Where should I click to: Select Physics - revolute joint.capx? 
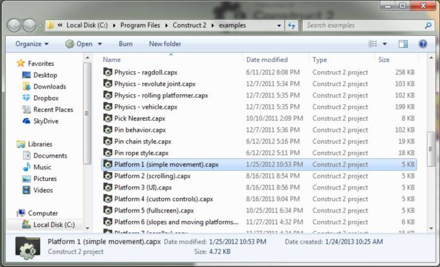(155, 84)
